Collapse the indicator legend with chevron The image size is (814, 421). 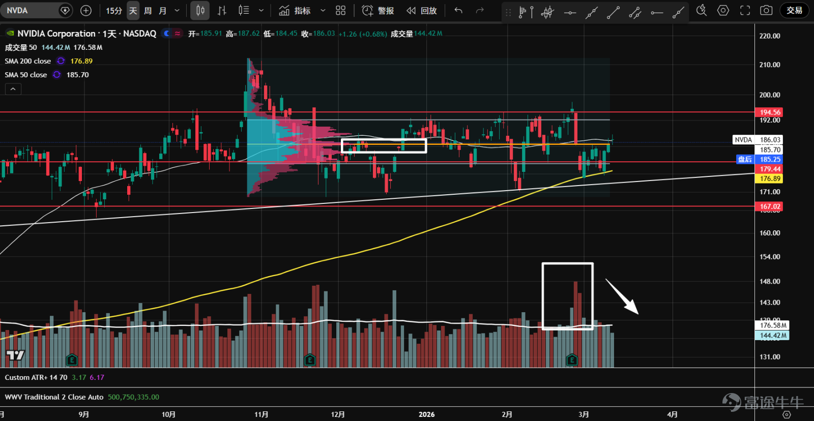point(13,89)
